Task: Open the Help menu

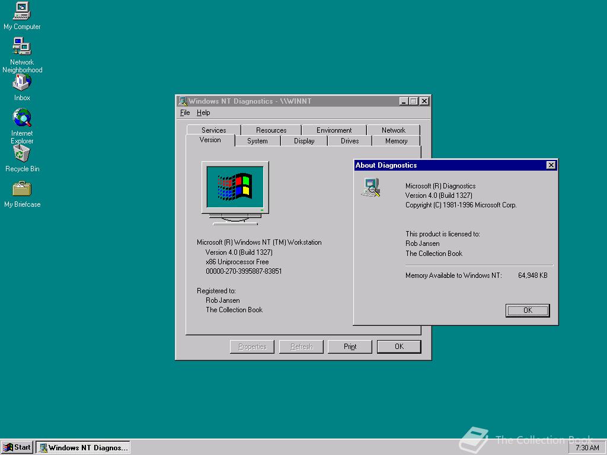Action: pyautogui.click(x=203, y=113)
